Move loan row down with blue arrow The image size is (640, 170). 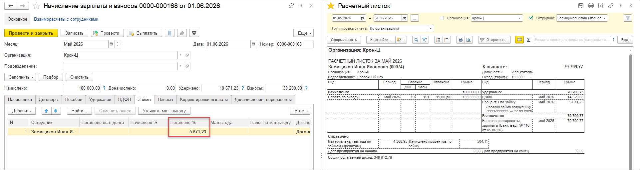[x=56, y=111]
